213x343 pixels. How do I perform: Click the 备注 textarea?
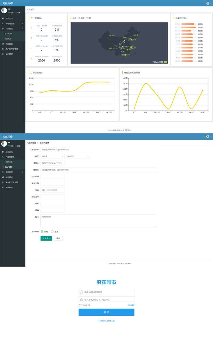click(x=98, y=221)
